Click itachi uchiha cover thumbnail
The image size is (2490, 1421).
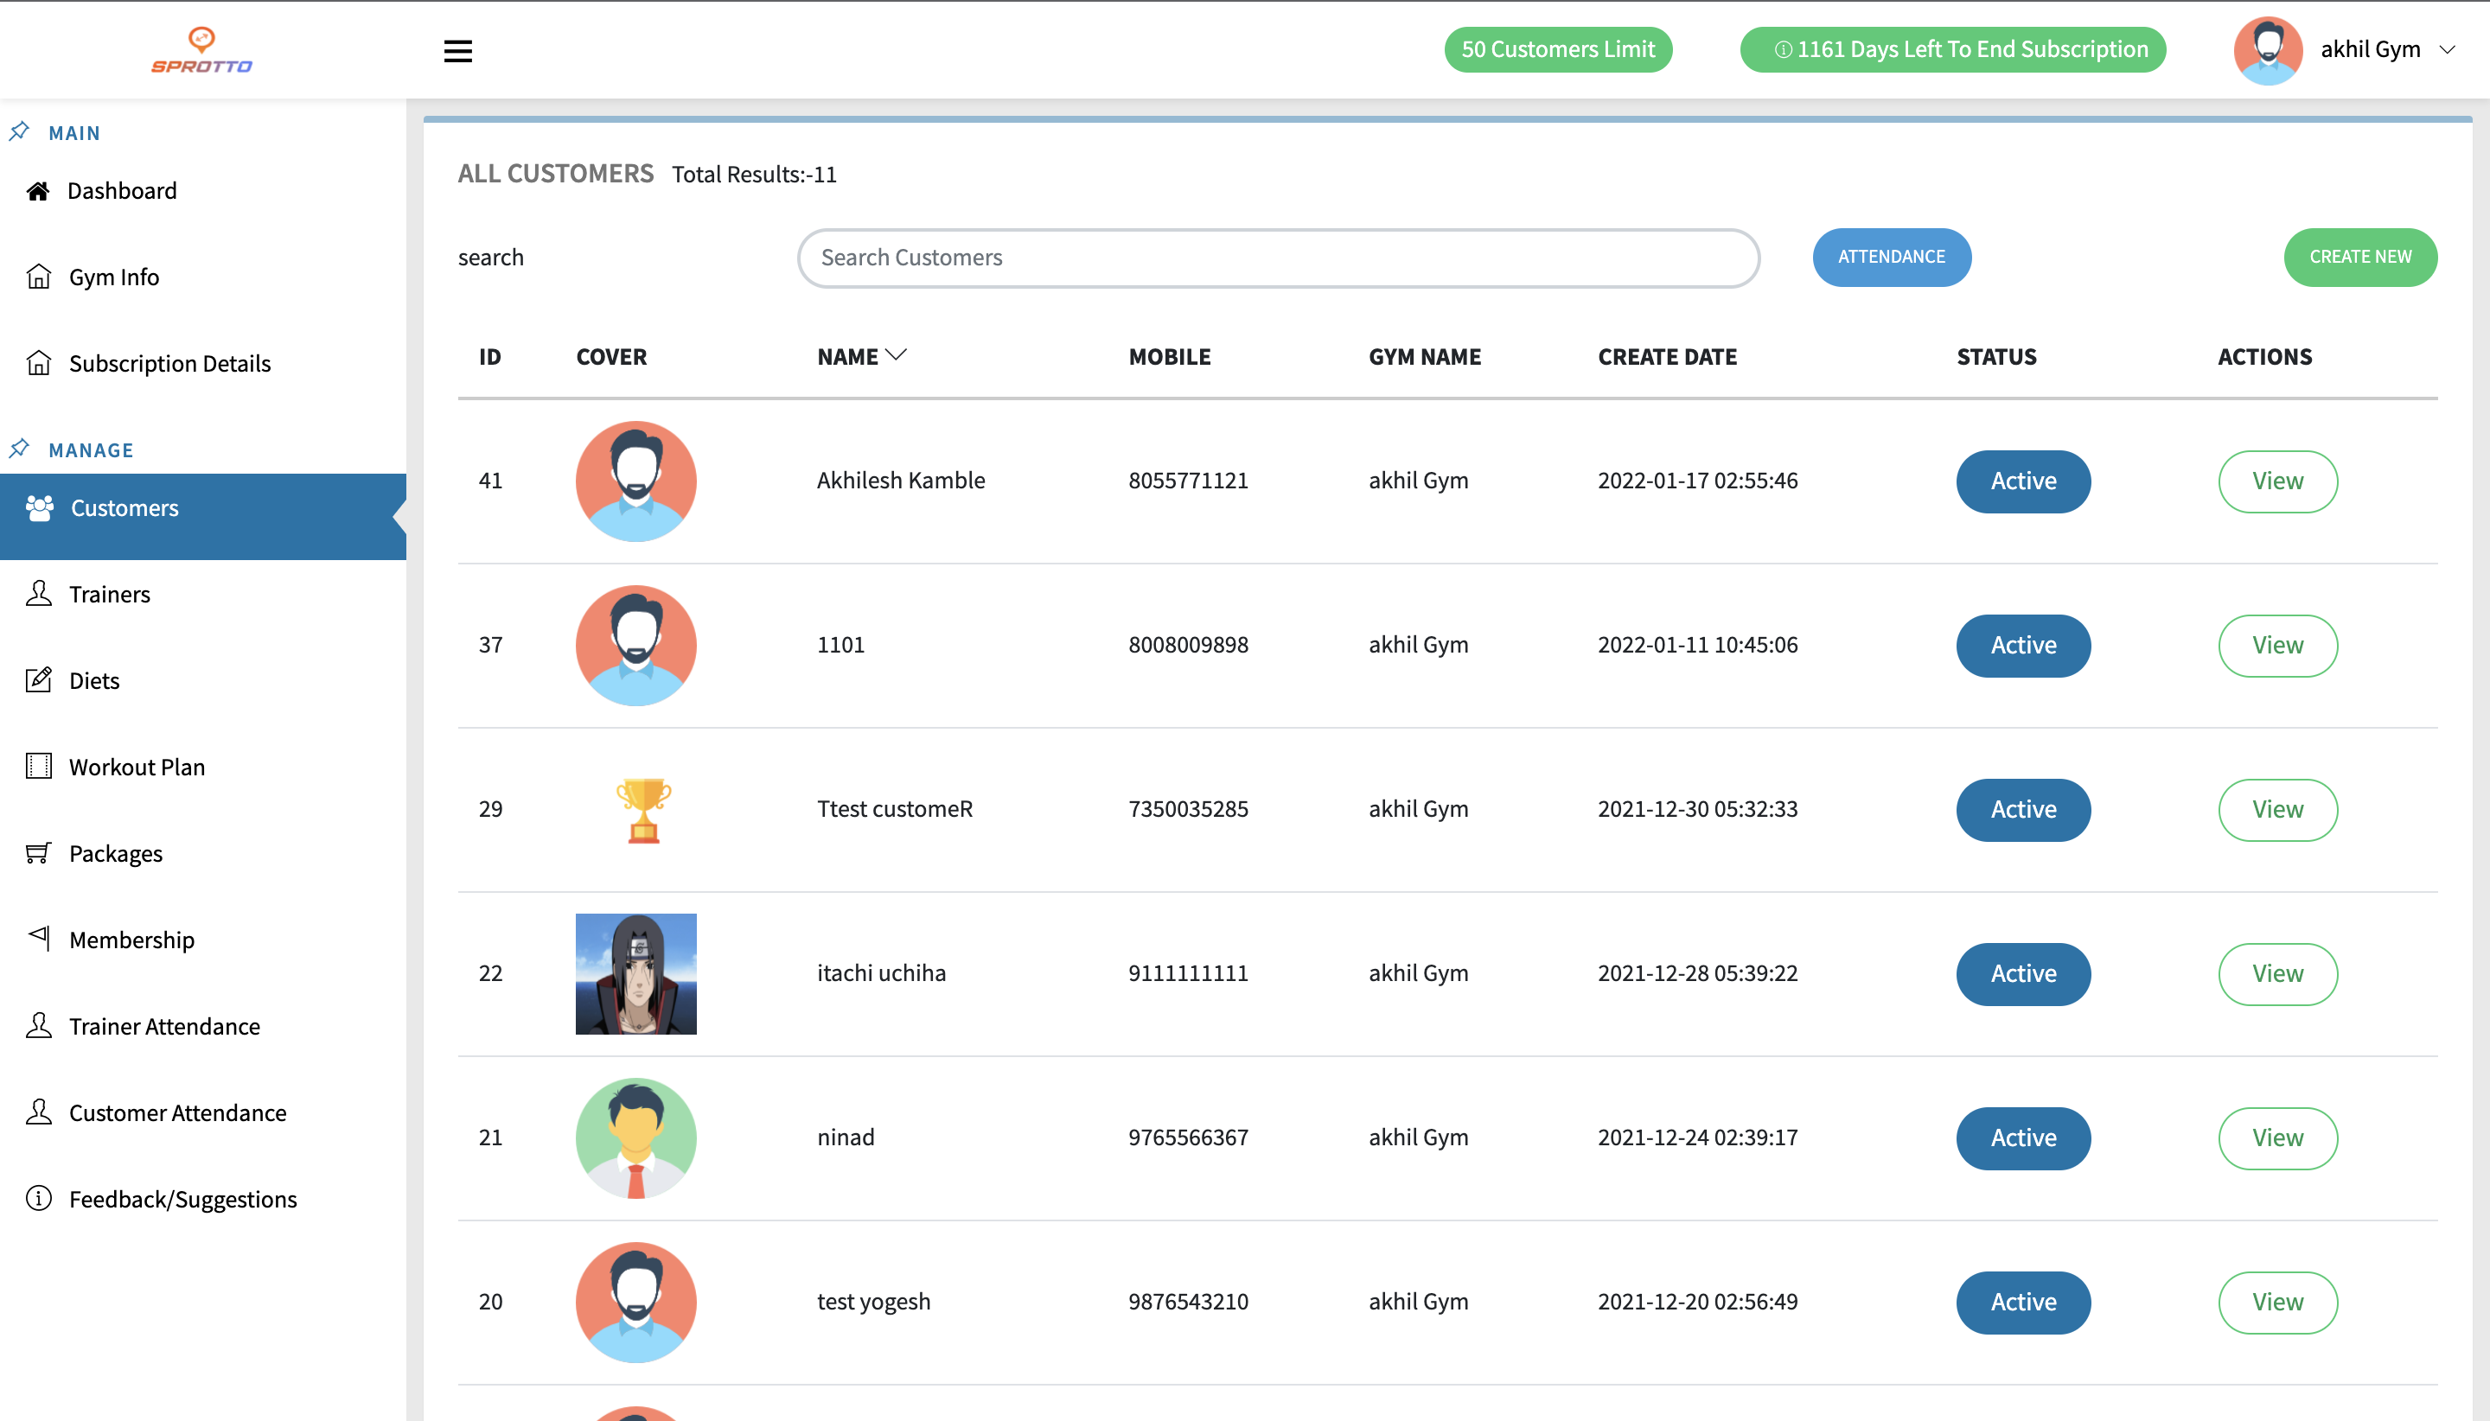(635, 973)
